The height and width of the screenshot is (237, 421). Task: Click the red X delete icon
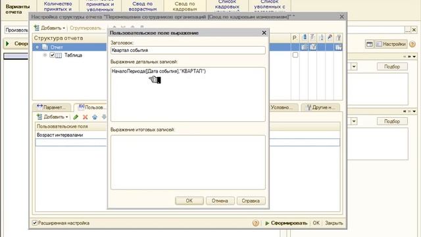[x=85, y=117]
